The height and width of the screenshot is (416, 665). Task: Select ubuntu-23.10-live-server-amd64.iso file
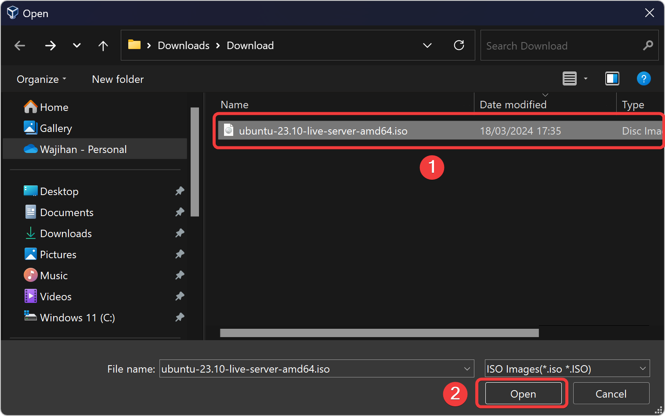tap(440, 131)
